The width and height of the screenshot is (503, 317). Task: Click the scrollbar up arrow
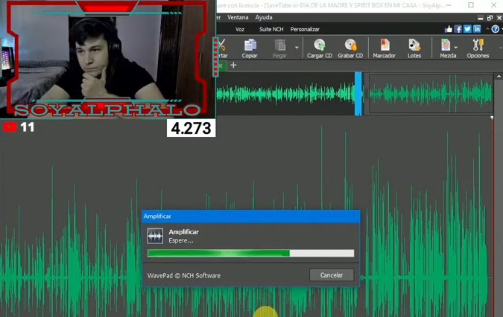(499, 76)
